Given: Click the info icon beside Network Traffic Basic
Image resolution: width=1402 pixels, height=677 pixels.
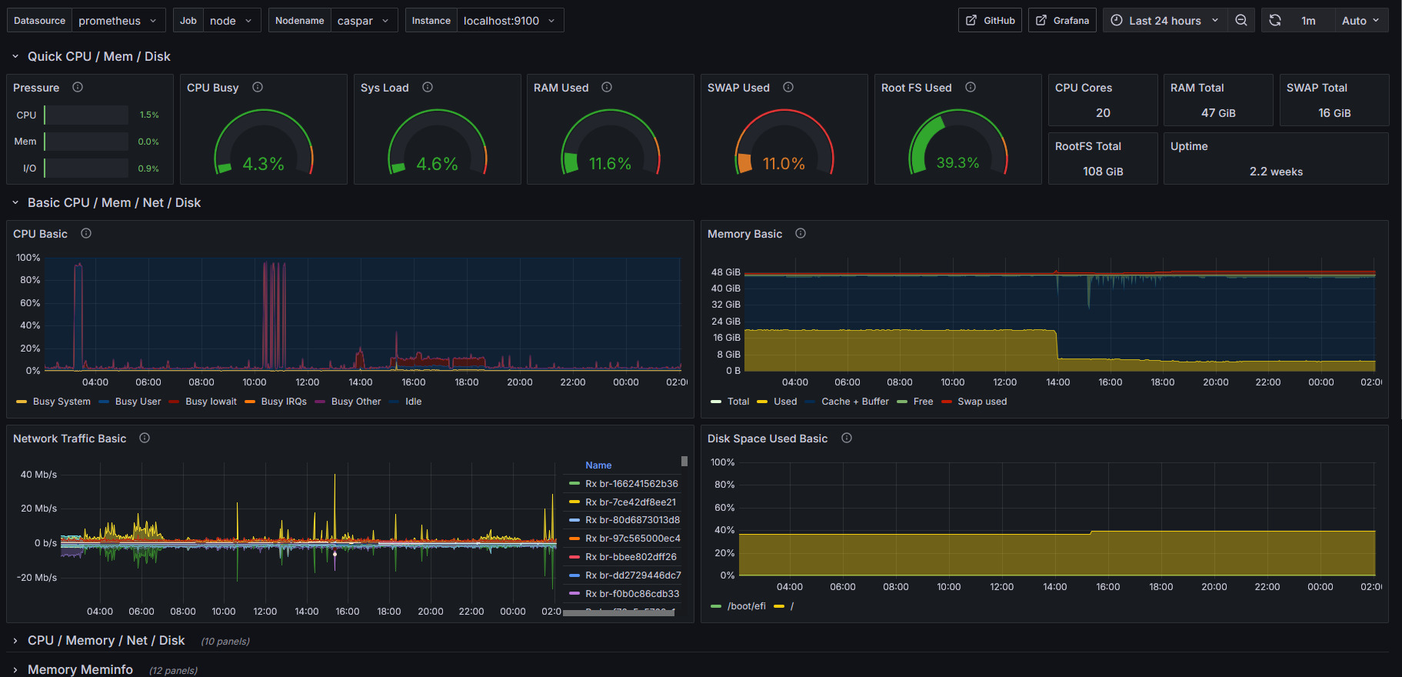Looking at the screenshot, I should (145, 439).
